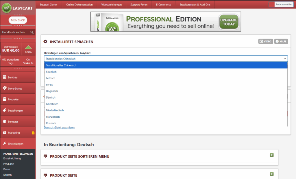Click the Marketing lock icon
Viewport: 296px width, 179px height.
33,133
